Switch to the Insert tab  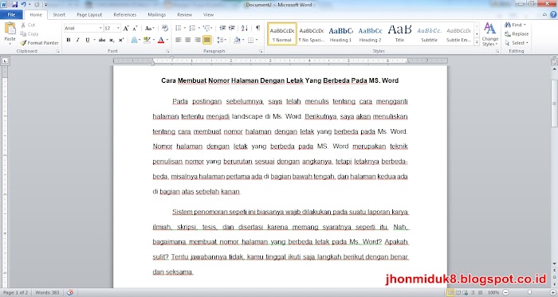pos(59,14)
